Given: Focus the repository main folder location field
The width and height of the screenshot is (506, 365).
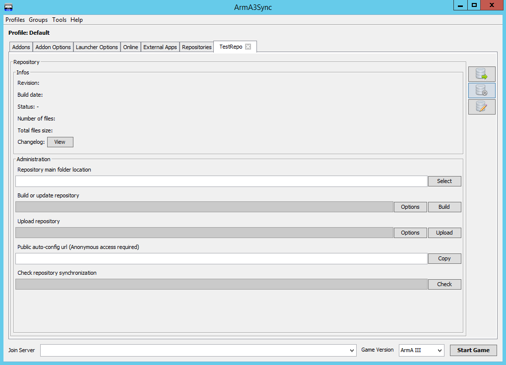Looking at the screenshot, I should [x=221, y=181].
